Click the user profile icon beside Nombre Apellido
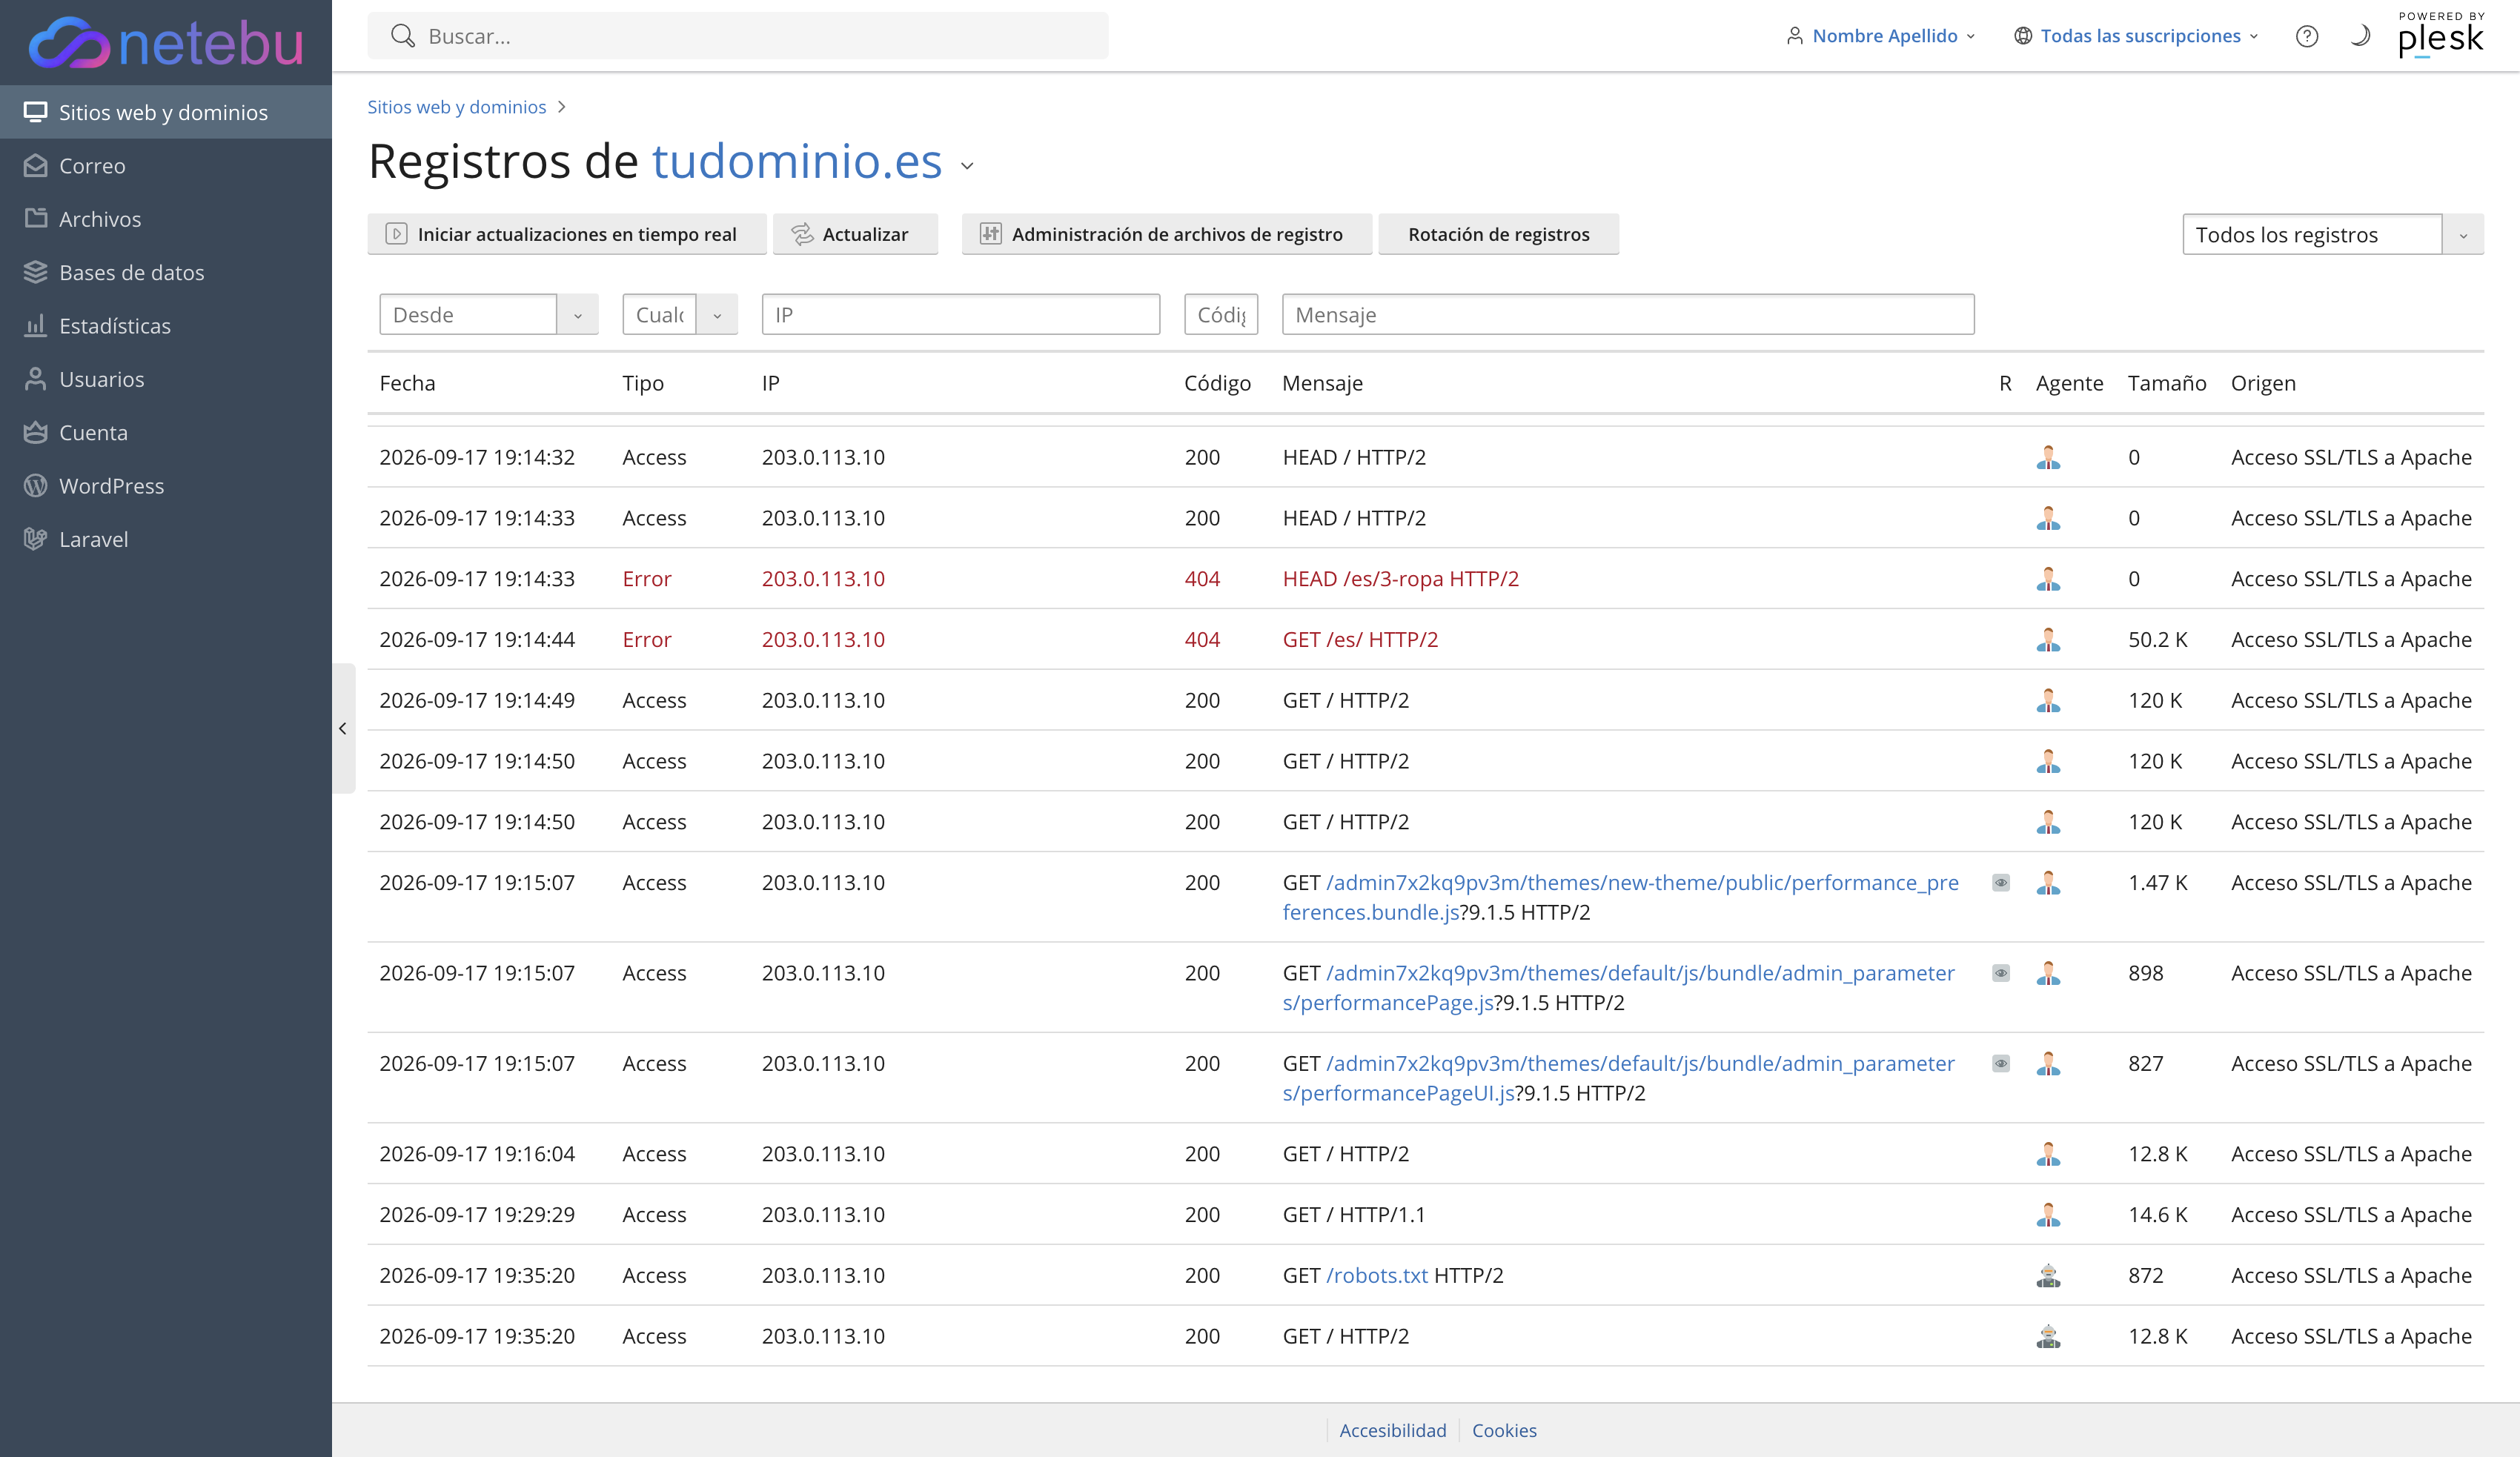2520x1457 pixels. click(1795, 36)
